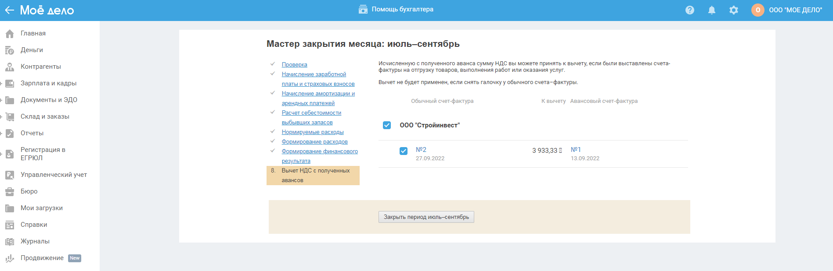Uncheck the ООО "Стройинвест" checkbox
This screenshot has width=833, height=271.
387,125
